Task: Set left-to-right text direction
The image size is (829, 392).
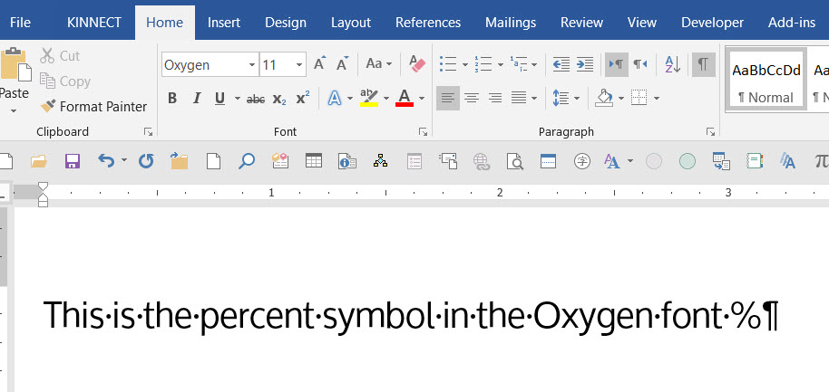Action: click(617, 64)
